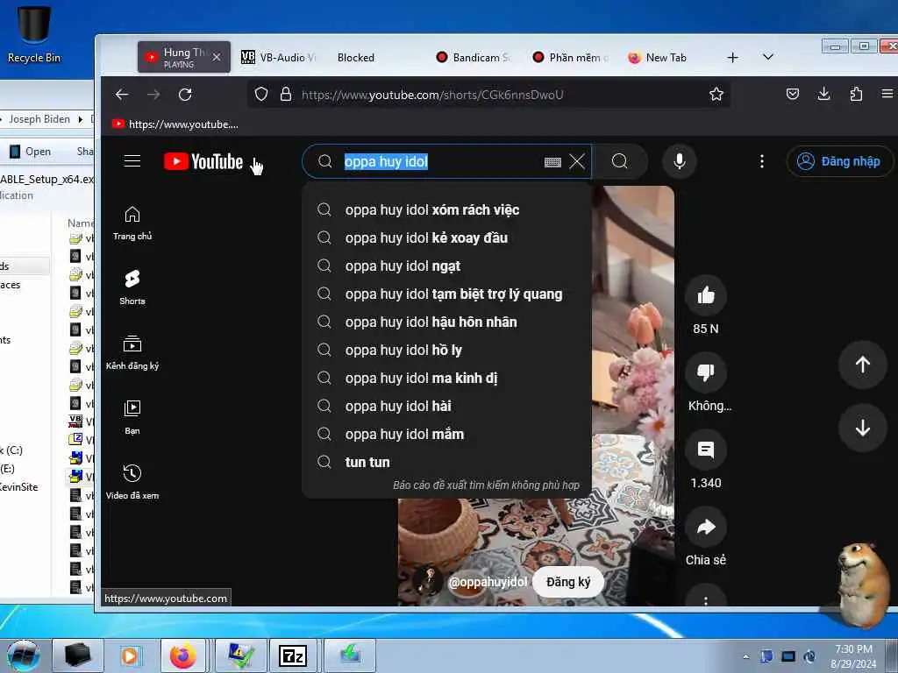Pick suggestion oppa huy idol mắm
This screenshot has height=673, width=898.
click(446, 435)
